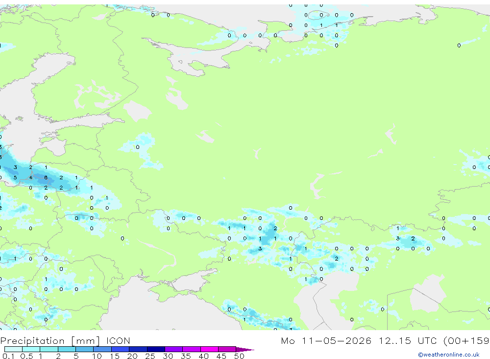Image resolution: width=490 pixels, height=359 pixels.
Task: Click the "6" precipitation value on the map
Action: pos(46,177)
